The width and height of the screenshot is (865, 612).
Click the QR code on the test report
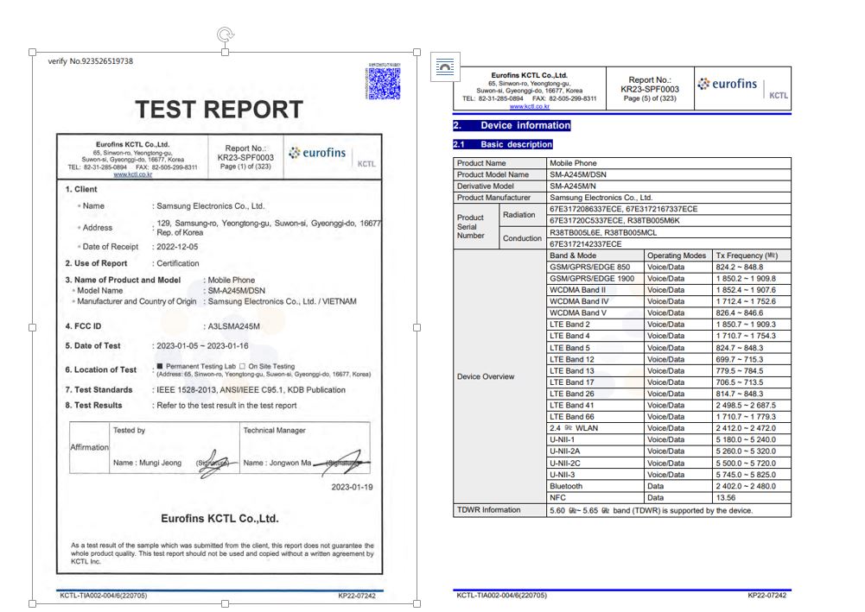point(384,81)
